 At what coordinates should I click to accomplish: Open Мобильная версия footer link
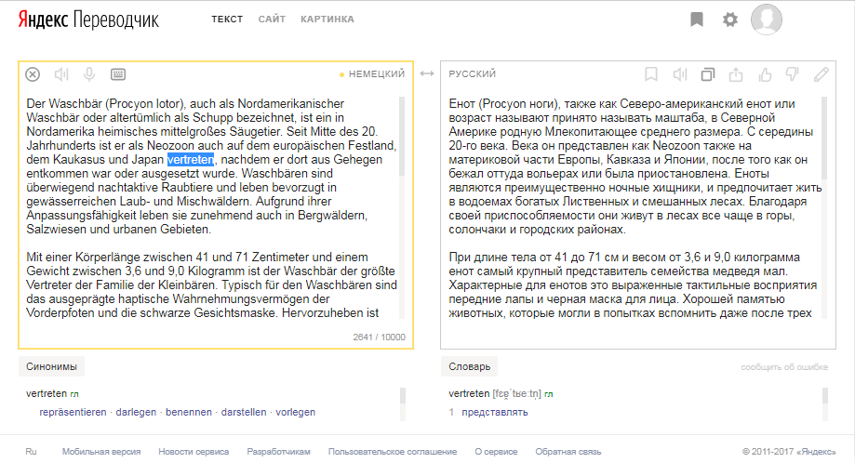101,452
